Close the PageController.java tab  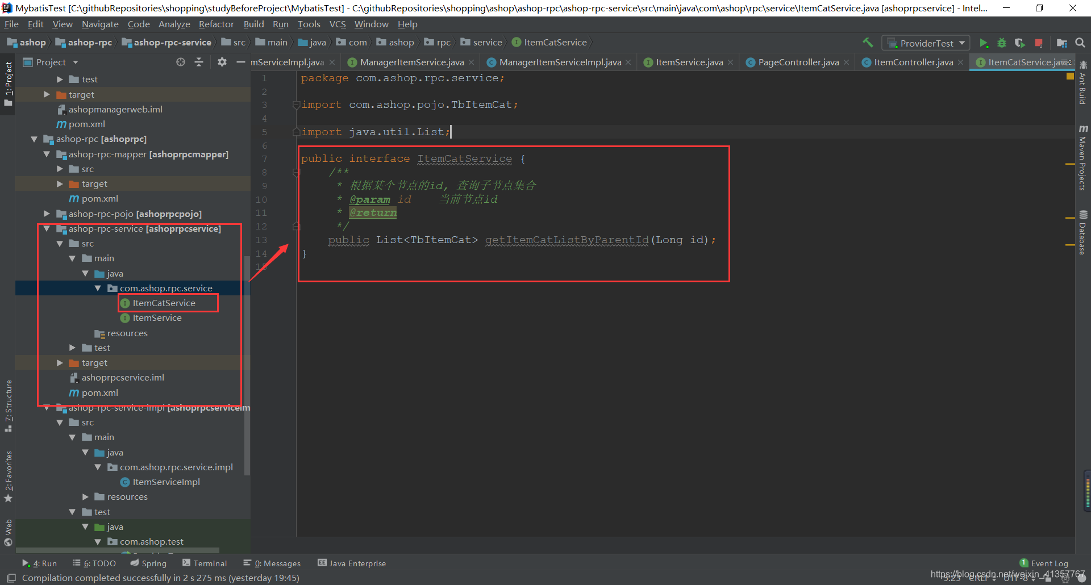[846, 62]
